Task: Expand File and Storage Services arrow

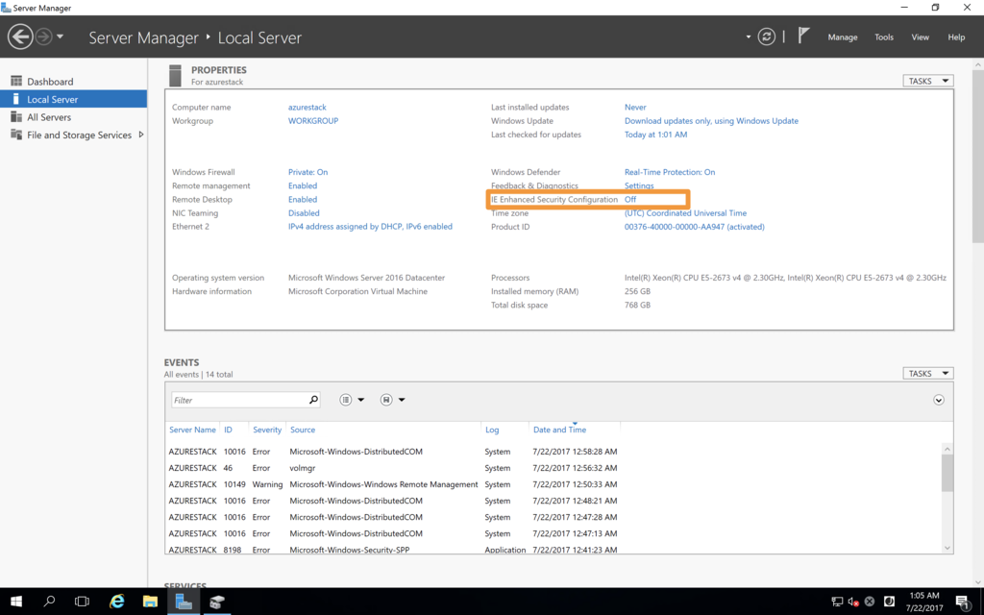Action: pos(141,135)
